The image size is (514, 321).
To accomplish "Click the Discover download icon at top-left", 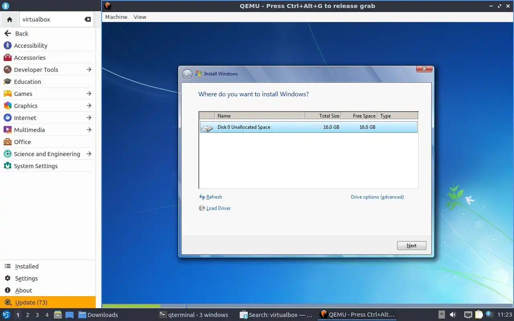I will pyautogui.click(x=6, y=6).
